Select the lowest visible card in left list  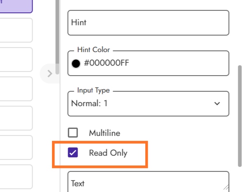16,177
